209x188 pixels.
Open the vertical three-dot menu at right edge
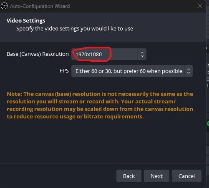(207, 85)
